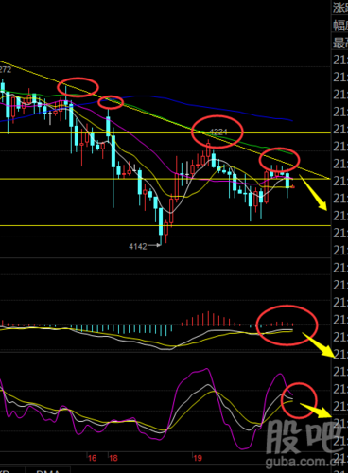Select the 18 date marker on time axis
348x473 pixels.
point(113,458)
